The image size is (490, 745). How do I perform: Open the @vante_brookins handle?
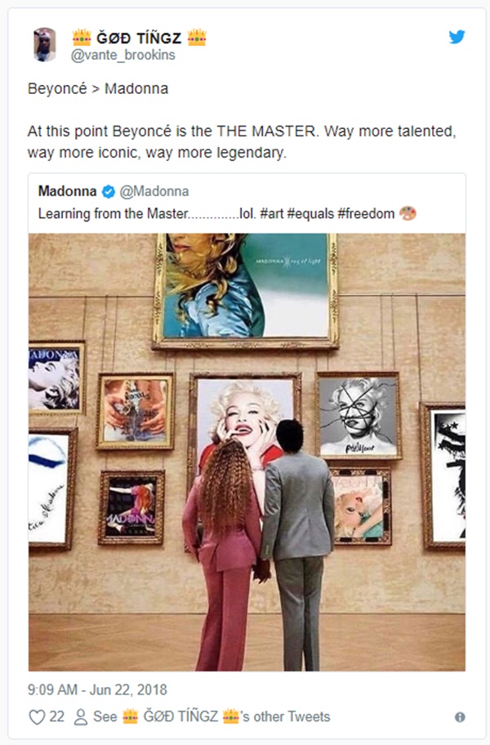point(123,55)
